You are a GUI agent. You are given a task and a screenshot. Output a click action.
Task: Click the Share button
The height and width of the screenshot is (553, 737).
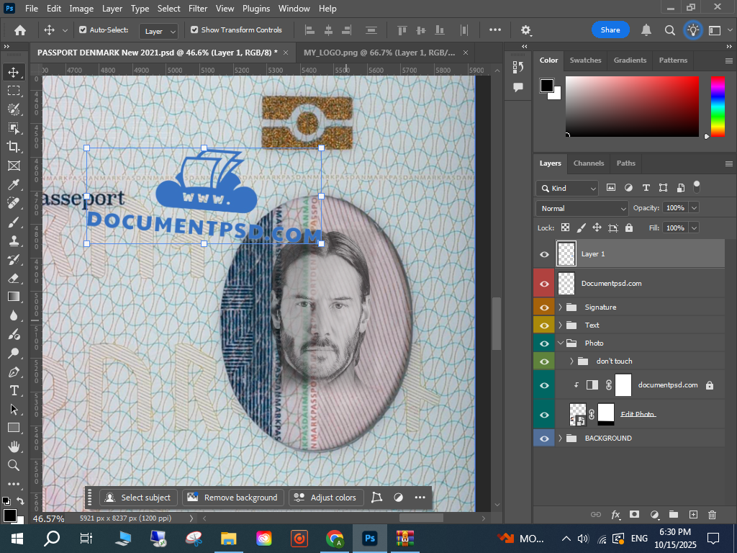610,30
